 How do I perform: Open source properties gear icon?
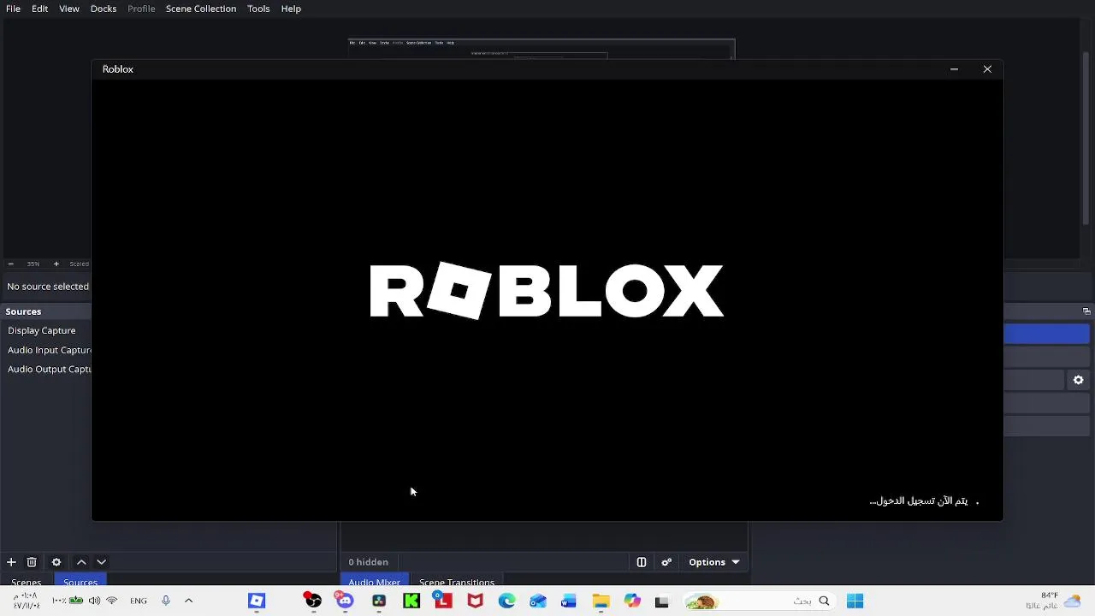coord(56,562)
